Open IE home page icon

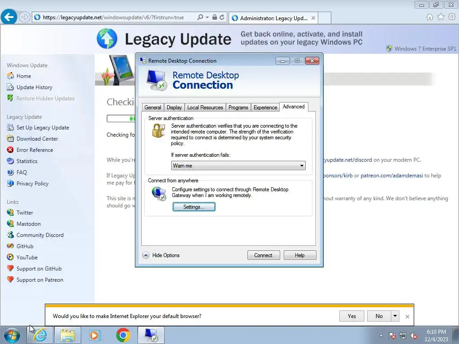(x=430, y=17)
